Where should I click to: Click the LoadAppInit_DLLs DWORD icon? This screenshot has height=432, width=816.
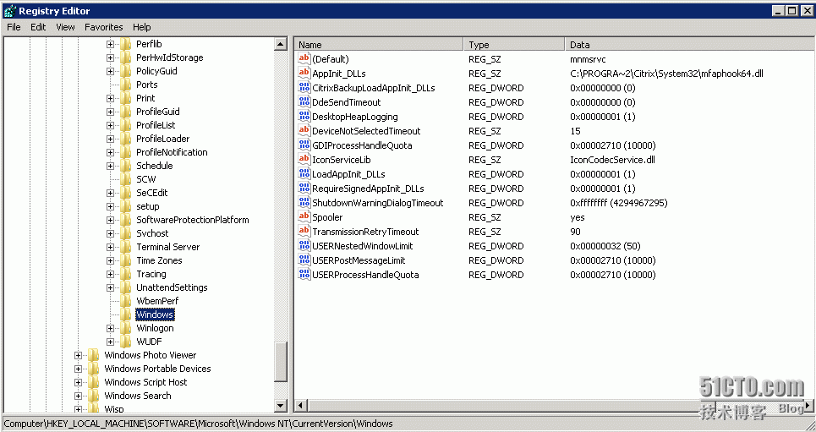[304, 174]
